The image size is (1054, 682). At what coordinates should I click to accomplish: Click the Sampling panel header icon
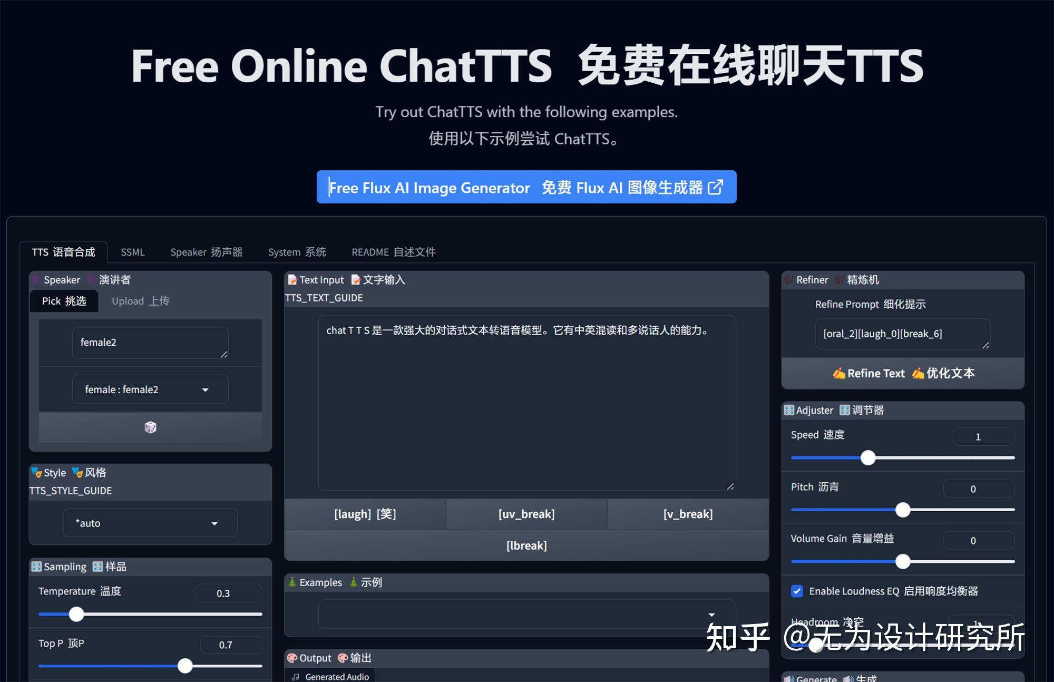(36, 567)
